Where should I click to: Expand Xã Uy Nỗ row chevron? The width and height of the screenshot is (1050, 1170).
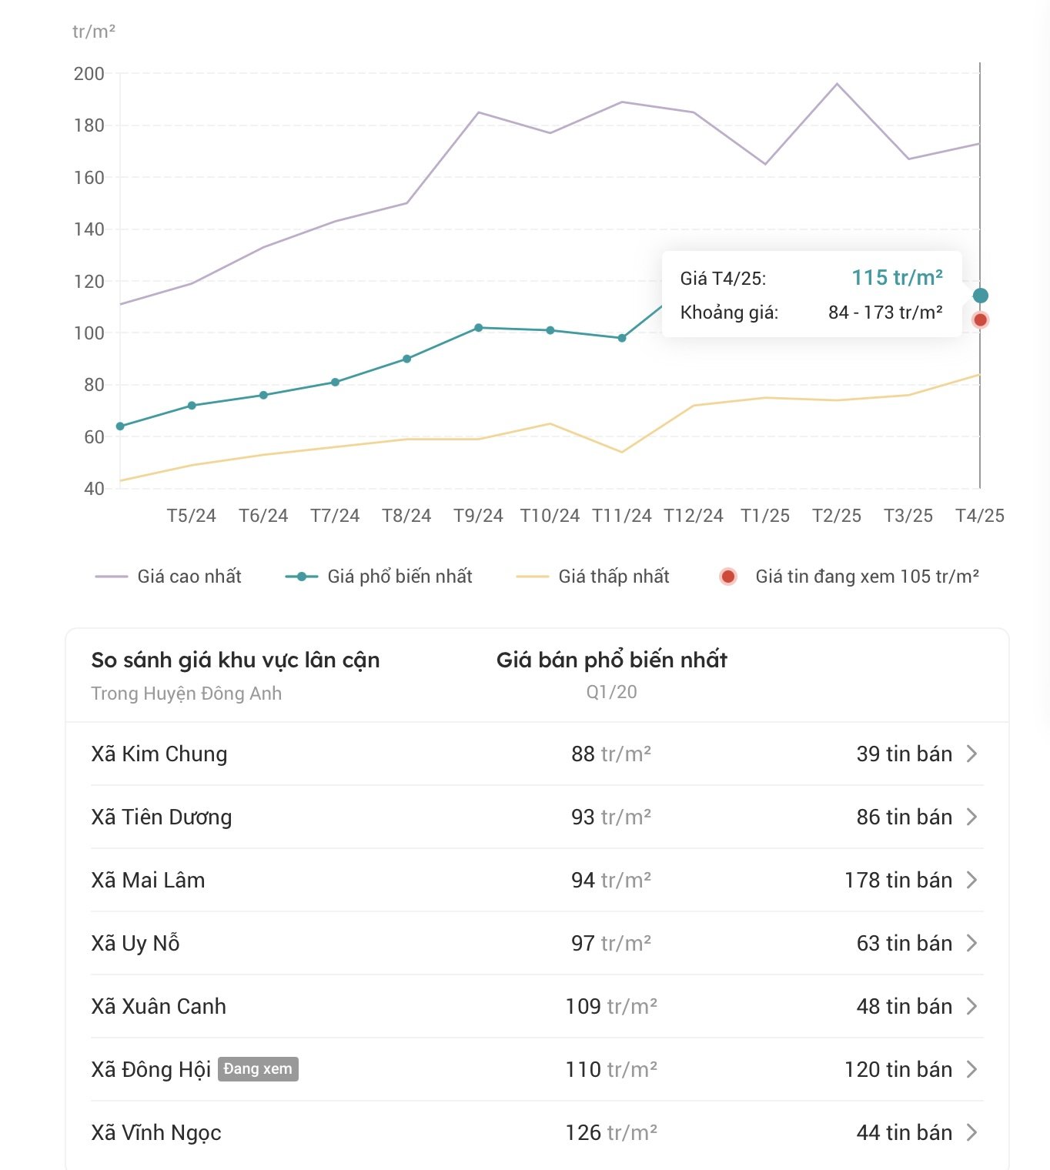pos(971,943)
